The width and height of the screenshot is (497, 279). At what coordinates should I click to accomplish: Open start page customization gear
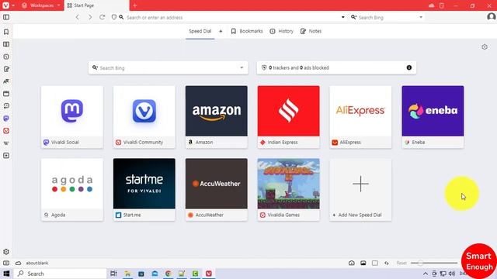tap(485, 46)
